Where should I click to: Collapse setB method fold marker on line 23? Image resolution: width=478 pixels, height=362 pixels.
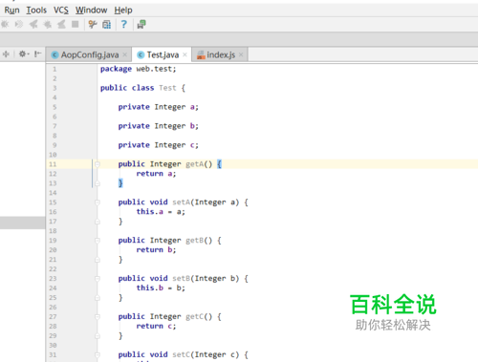(x=98, y=279)
